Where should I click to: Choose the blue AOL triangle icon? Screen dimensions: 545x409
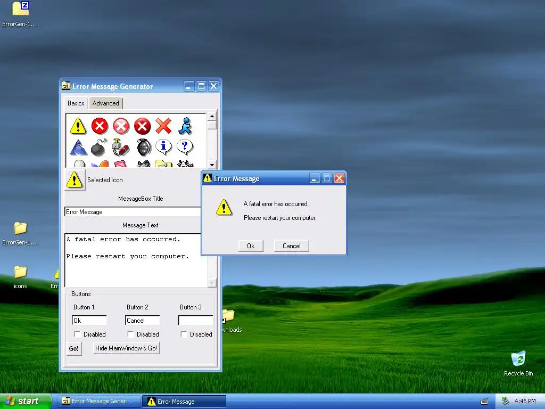(x=78, y=147)
